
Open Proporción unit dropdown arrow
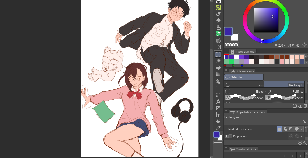pos(302,136)
